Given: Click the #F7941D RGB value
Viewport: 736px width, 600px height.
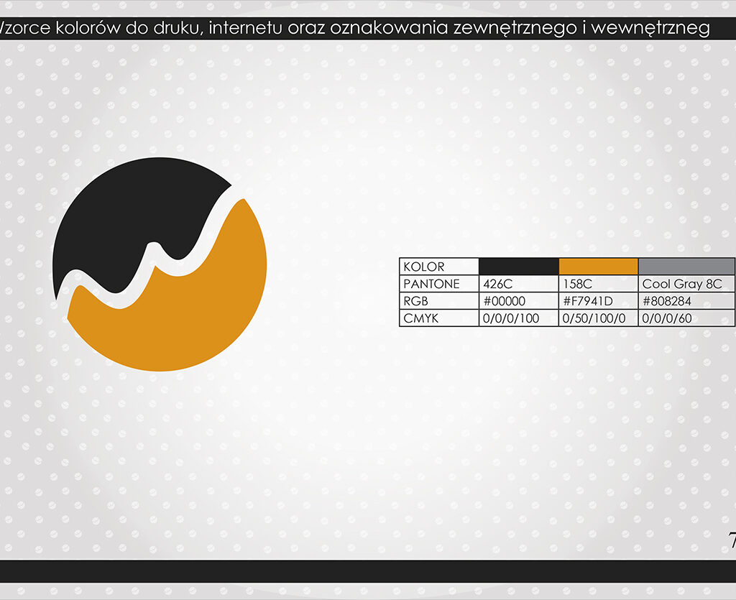Looking at the screenshot, I should [x=598, y=301].
